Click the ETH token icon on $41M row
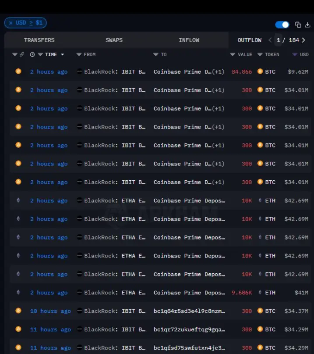 coord(260,292)
